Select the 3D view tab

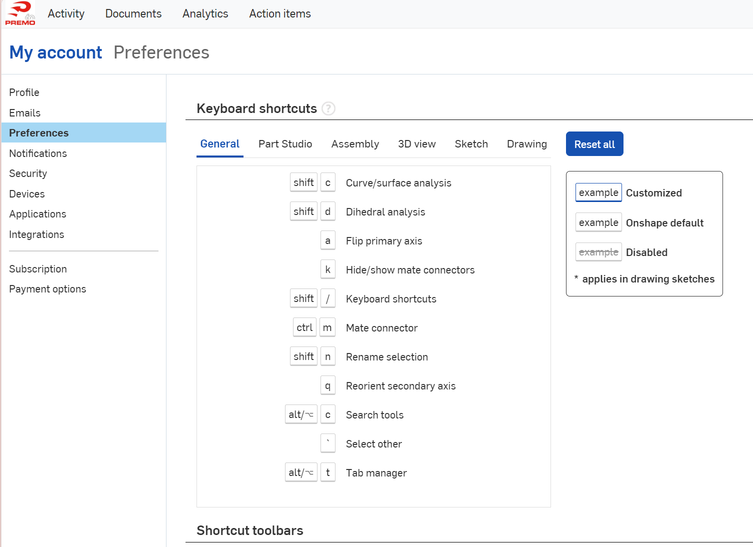point(416,144)
